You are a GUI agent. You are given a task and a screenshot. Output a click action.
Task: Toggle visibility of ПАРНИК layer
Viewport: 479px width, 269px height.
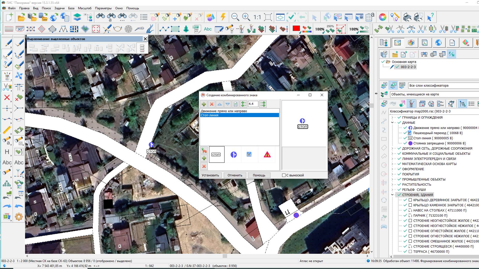tap(405, 216)
